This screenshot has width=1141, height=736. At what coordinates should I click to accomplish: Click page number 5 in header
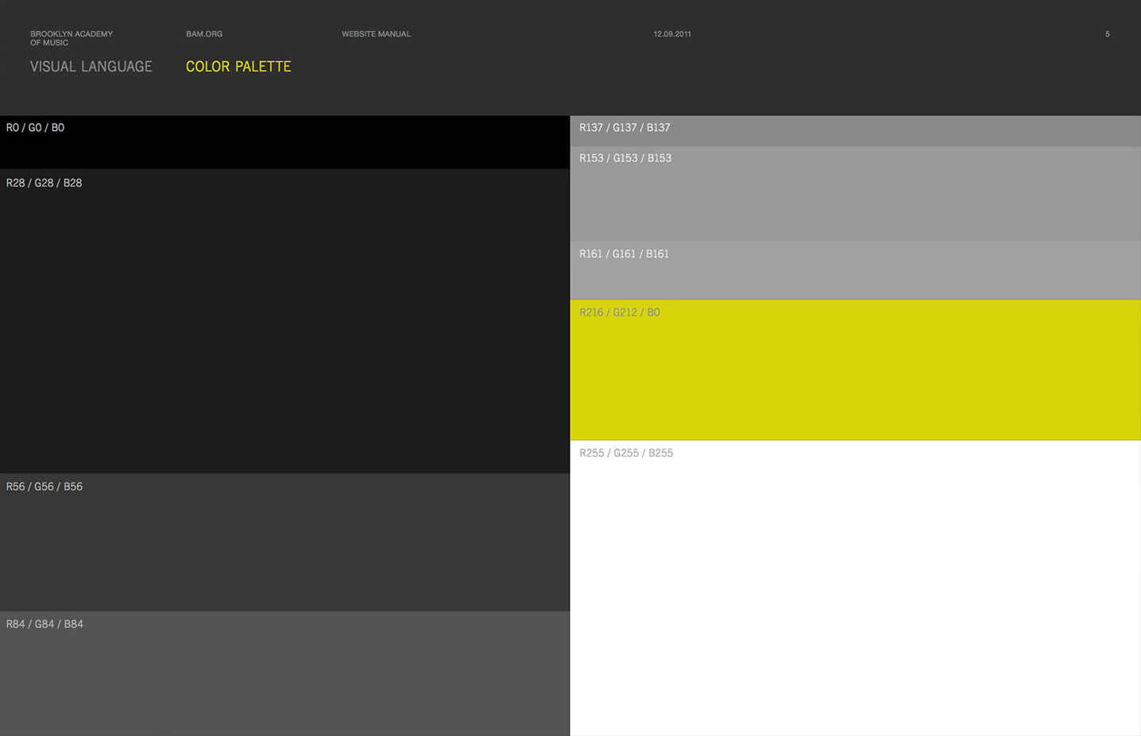[1107, 34]
